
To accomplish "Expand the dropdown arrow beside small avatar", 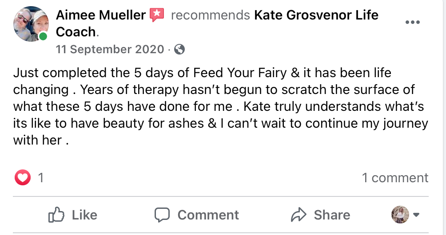I will [416, 215].
